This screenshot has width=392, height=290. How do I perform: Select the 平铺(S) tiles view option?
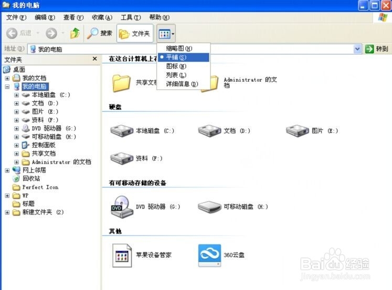pos(184,57)
